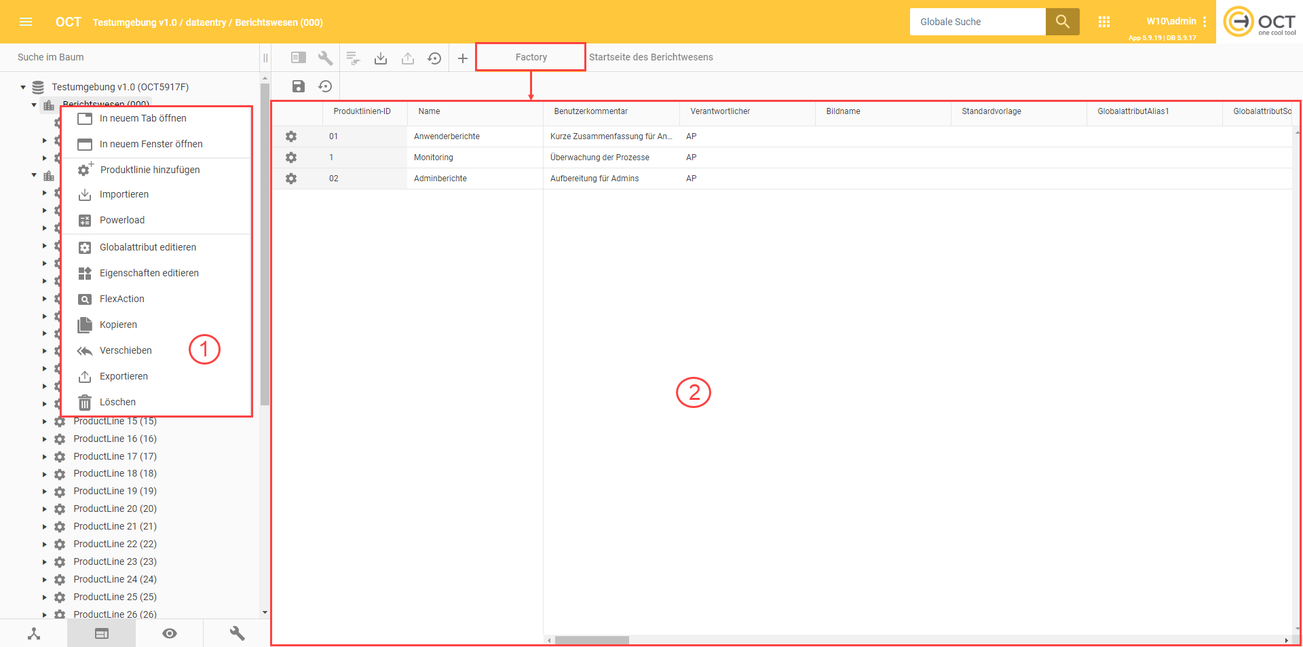Open gear icon for Anwenderberichte row
The image size is (1303, 647).
click(291, 136)
